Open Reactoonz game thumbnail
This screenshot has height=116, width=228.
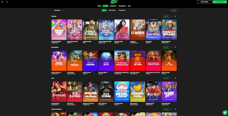[153, 30]
